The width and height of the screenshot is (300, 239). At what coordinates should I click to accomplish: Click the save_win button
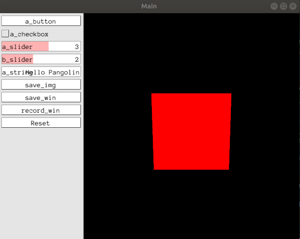coord(41,97)
